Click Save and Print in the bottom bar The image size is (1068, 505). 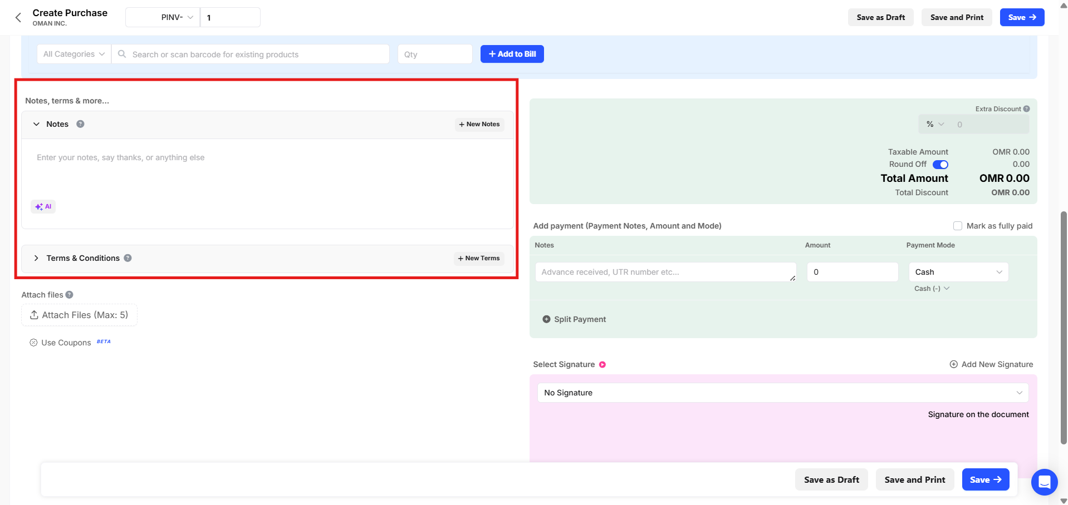coord(915,479)
